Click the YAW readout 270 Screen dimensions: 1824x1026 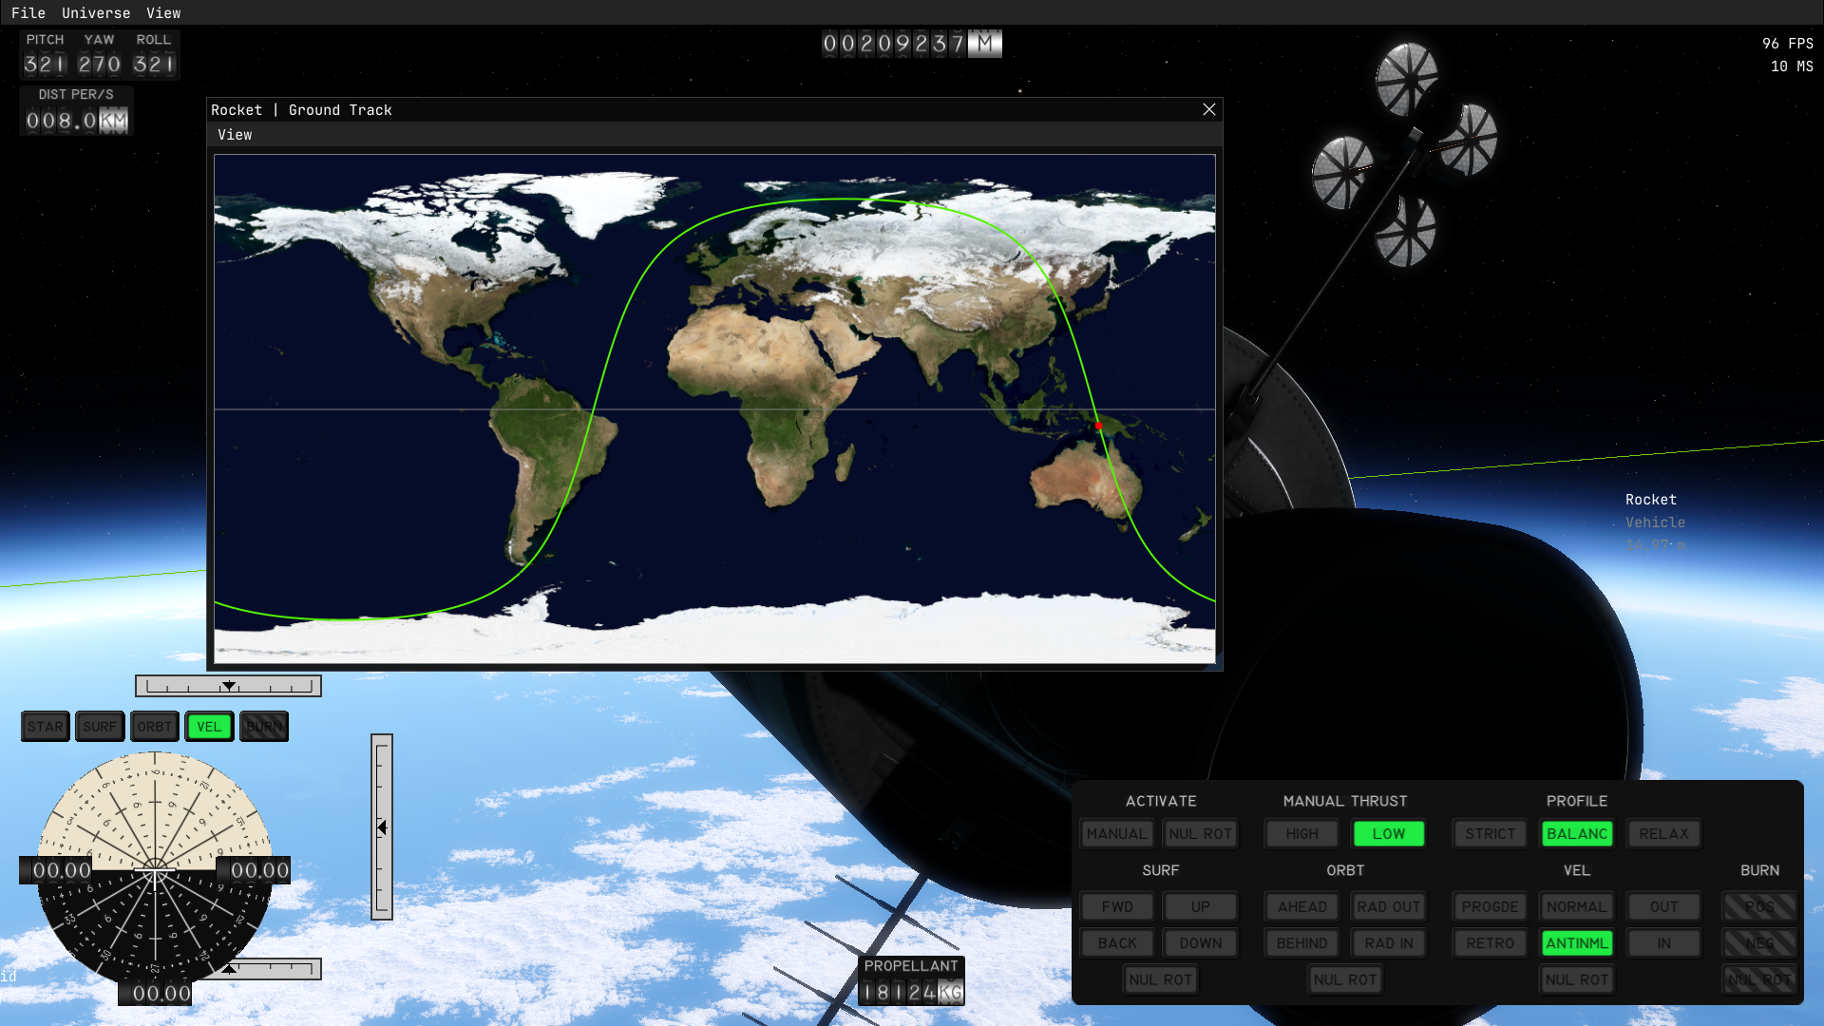[100, 65]
